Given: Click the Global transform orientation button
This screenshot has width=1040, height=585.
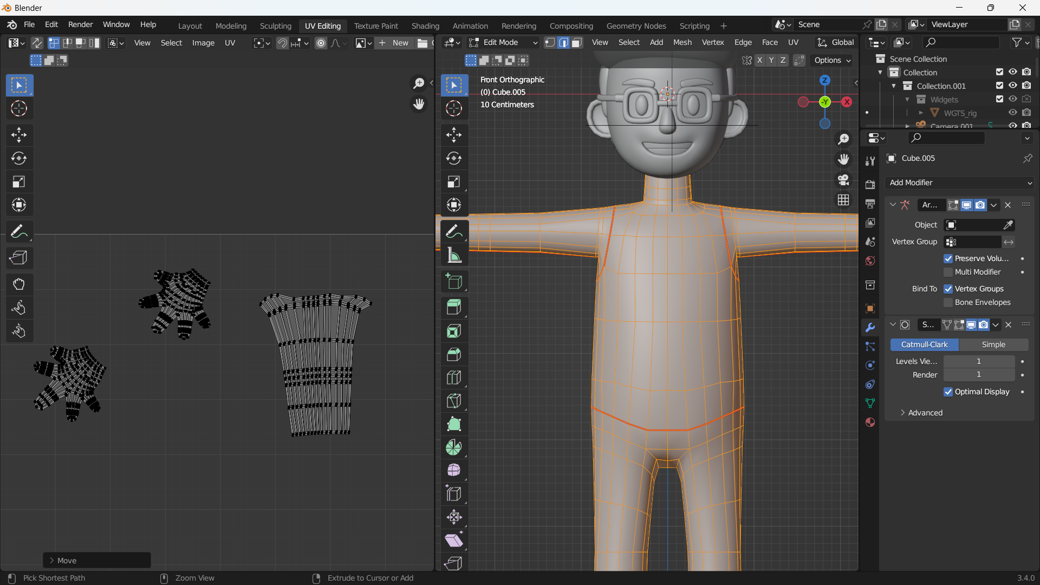Looking at the screenshot, I should (x=835, y=42).
